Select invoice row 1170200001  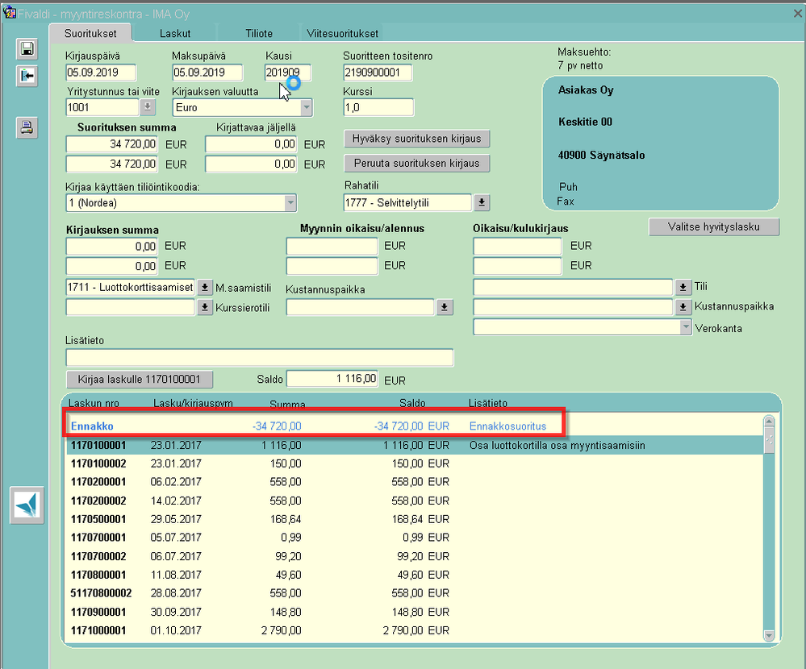[x=415, y=482]
